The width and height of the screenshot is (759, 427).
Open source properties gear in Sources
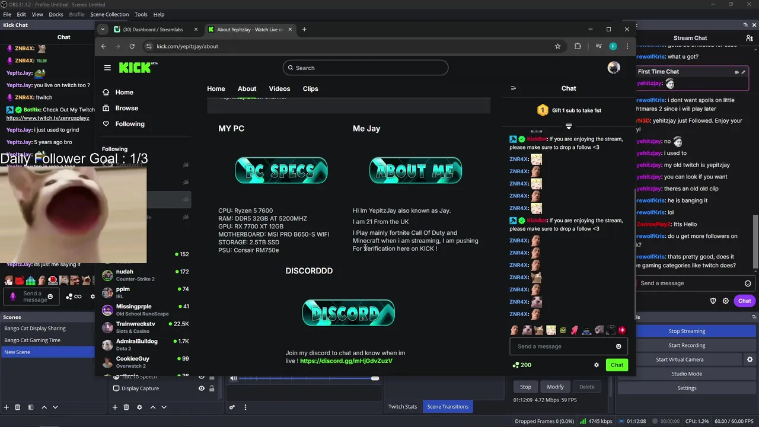click(139, 407)
